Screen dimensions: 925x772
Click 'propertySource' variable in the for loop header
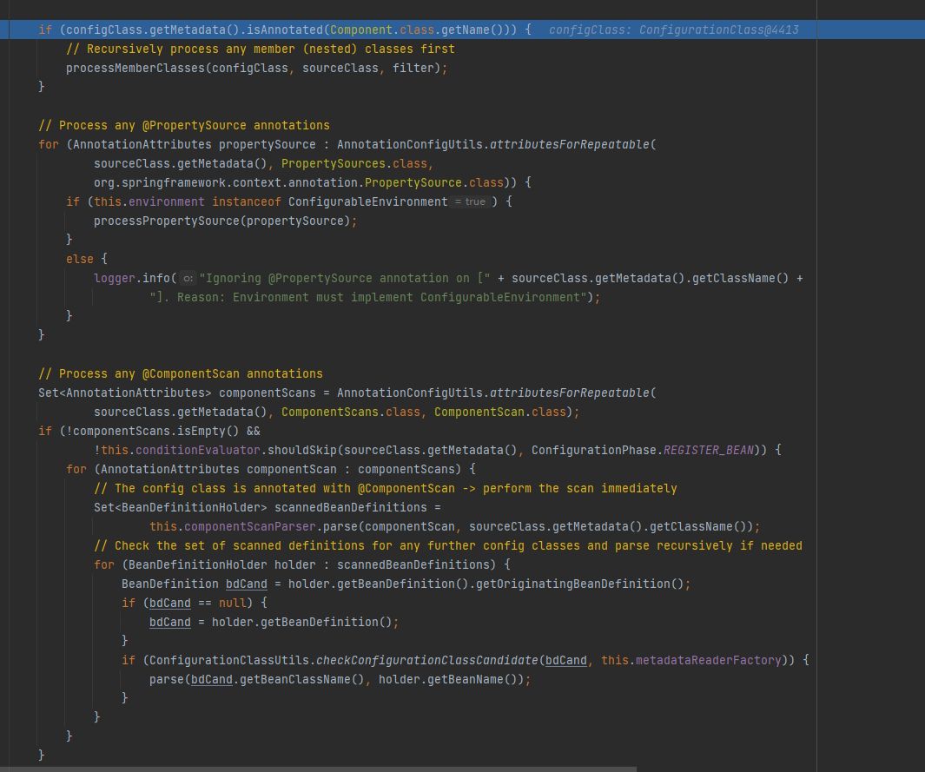tap(268, 144)
